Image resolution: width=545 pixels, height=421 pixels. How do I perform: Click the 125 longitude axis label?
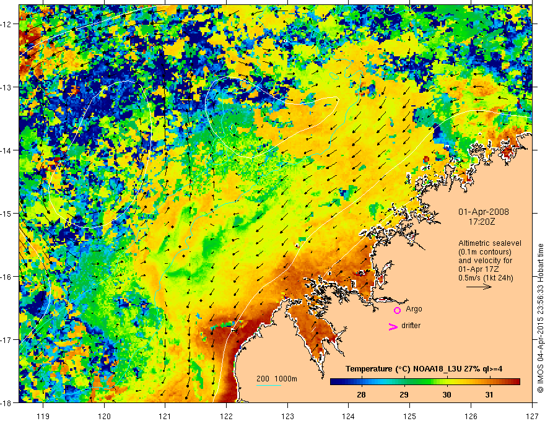pos(410,416)
